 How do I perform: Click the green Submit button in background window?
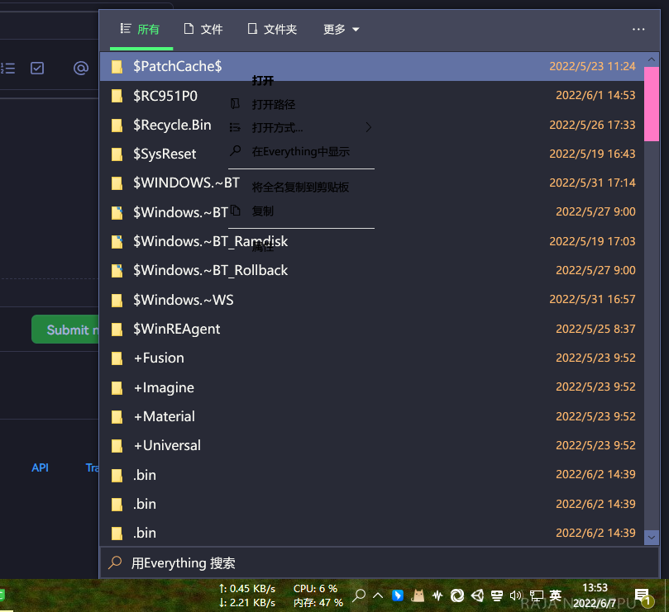click(x=65, y=330)
